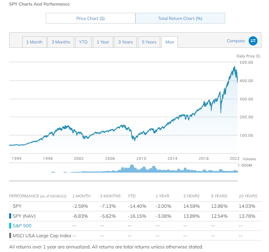The height and width of the screenshot is (252, 269).
Task: Click SPY (NAV) 3 months value -5.62%
Action: point(108,216)
